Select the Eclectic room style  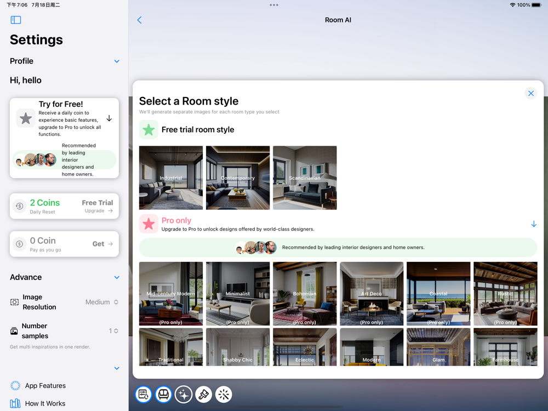click(305, 347)
